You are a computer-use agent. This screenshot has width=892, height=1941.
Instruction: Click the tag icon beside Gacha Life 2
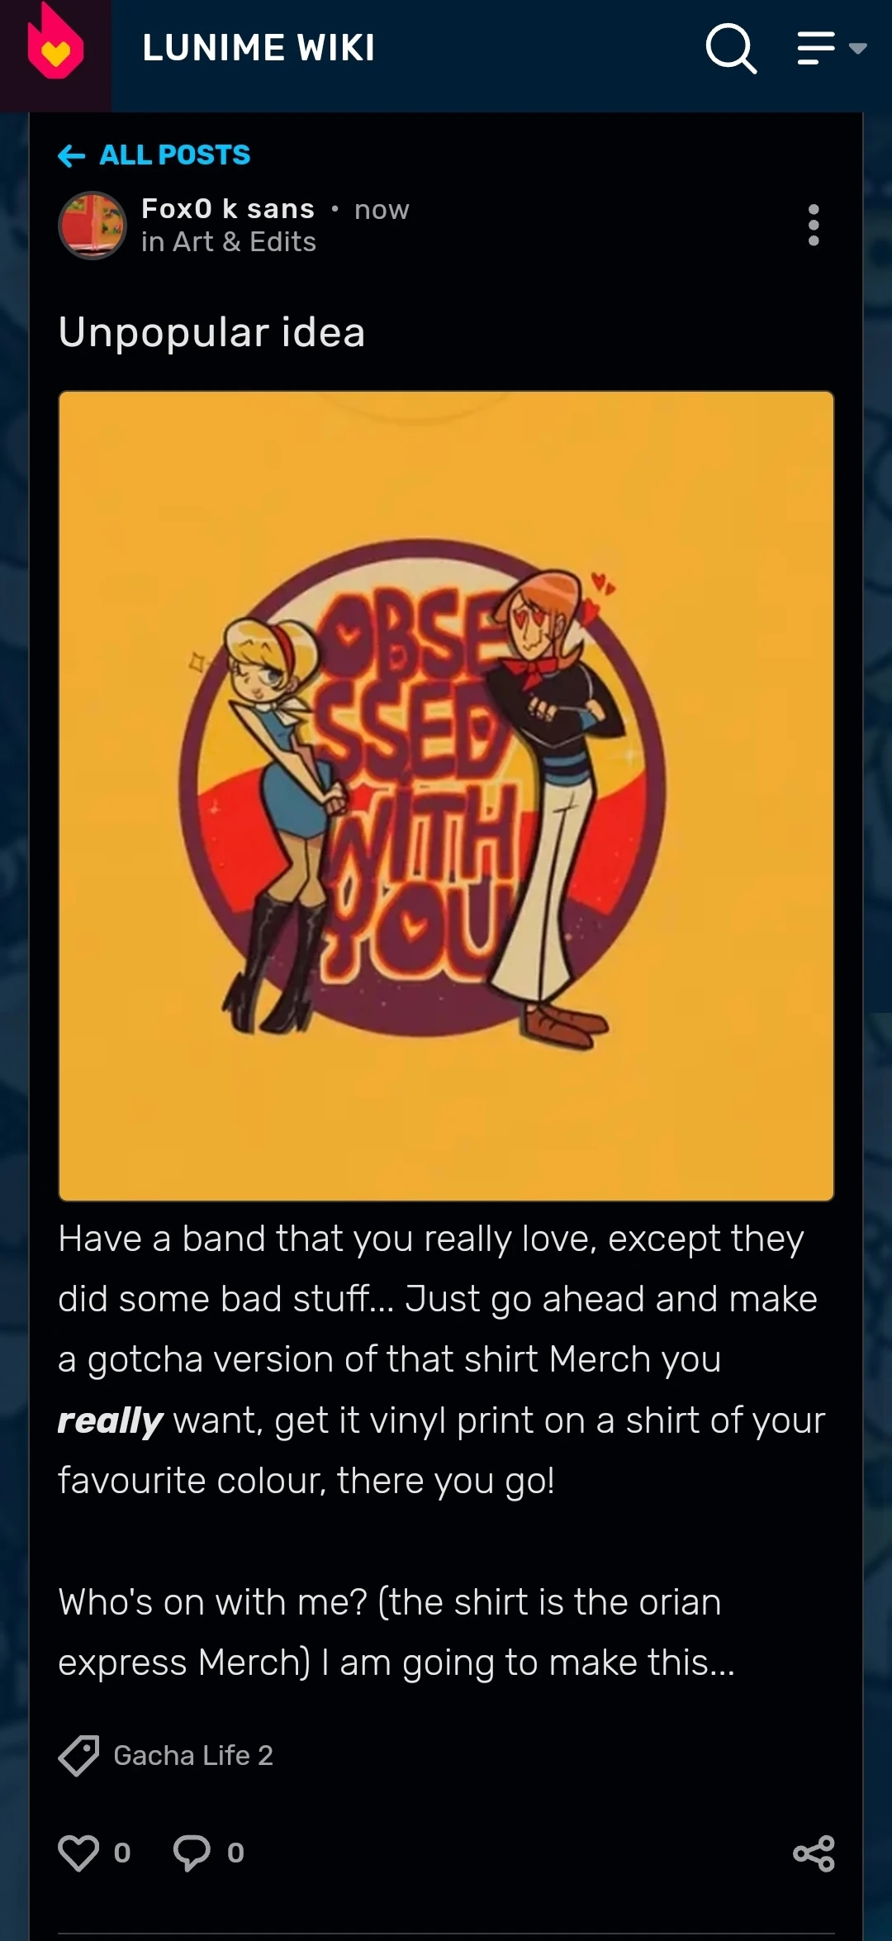click(78, 1755)
